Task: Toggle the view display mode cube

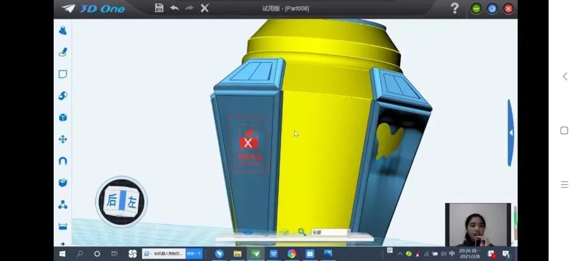Action: [284, 232]
